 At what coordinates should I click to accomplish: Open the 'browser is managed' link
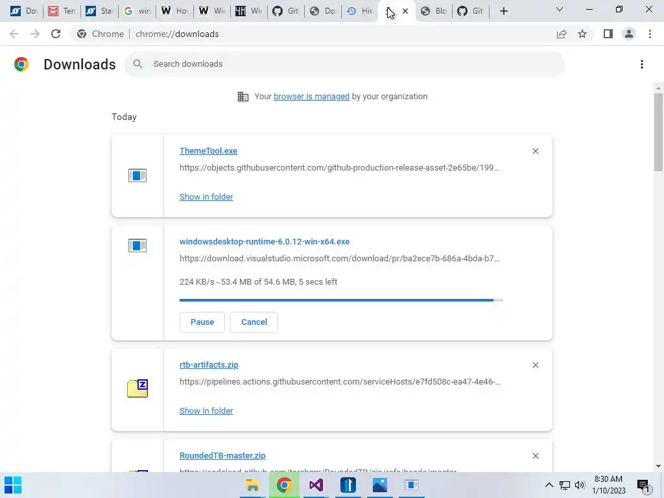(312, 97)
